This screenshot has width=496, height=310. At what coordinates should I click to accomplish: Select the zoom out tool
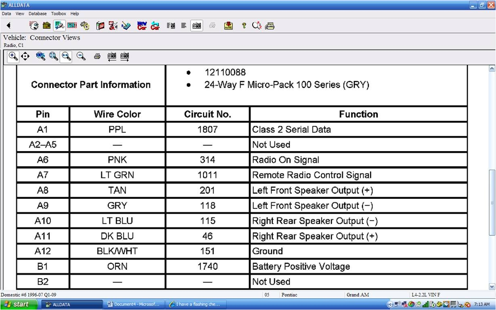click(81, 56)
